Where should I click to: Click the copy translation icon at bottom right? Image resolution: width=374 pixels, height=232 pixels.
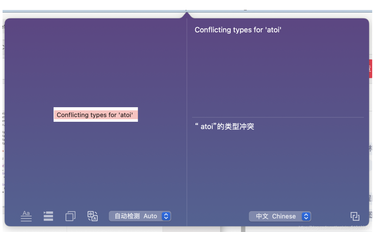355,216
